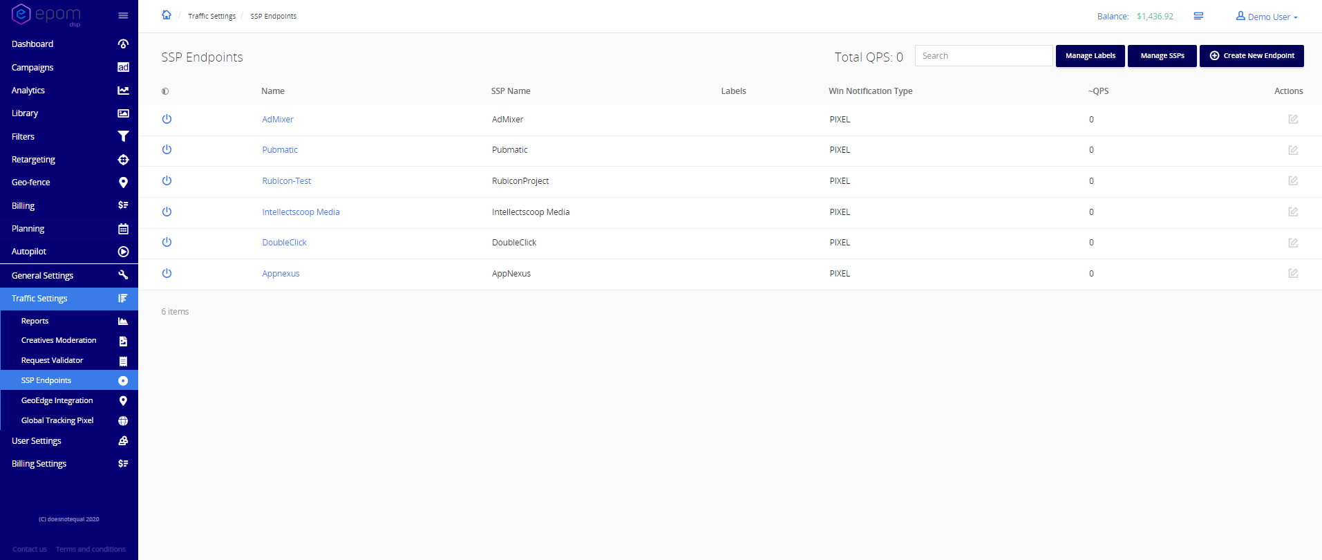Edit the AdMixer endpoint
This screenshot has width=1322, height=560.
pyautogui.click(x=1293, y=119)
